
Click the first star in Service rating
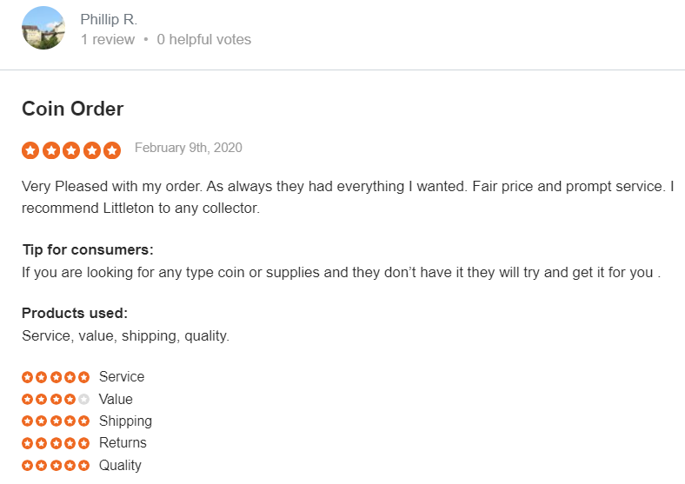click(x=28, y=377)
